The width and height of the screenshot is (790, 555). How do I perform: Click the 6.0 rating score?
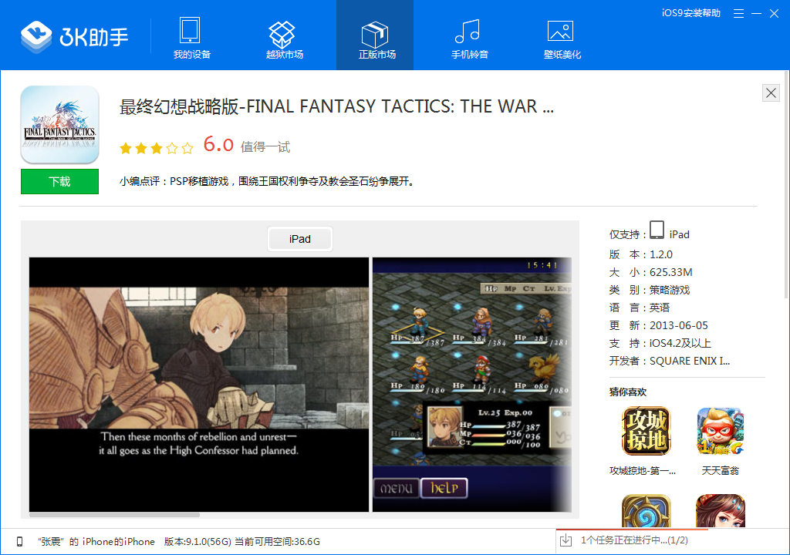218,145
